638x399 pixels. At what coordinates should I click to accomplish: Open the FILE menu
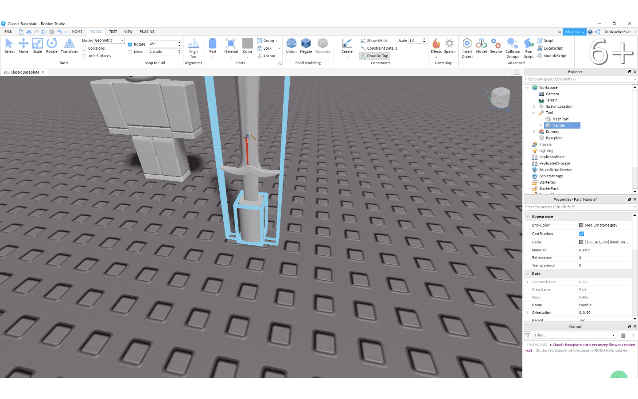coord(8,31)
